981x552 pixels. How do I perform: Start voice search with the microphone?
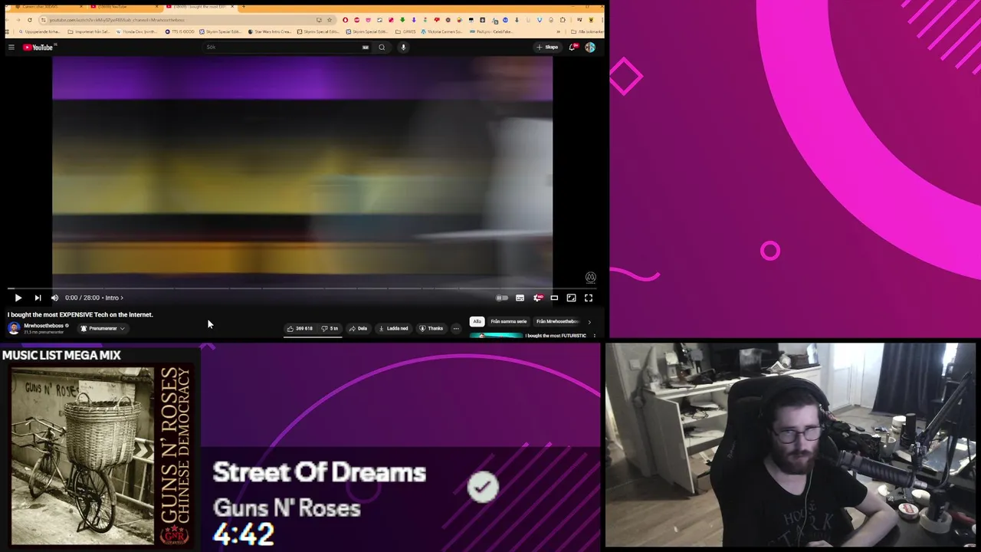(403, 48)
